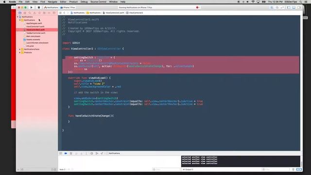Click the Notifications project jump bar segment
This screenshot has height=175, width=311.
click(x=78, y=13)
